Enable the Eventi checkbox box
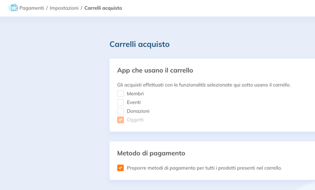 (x=120, y=102)
